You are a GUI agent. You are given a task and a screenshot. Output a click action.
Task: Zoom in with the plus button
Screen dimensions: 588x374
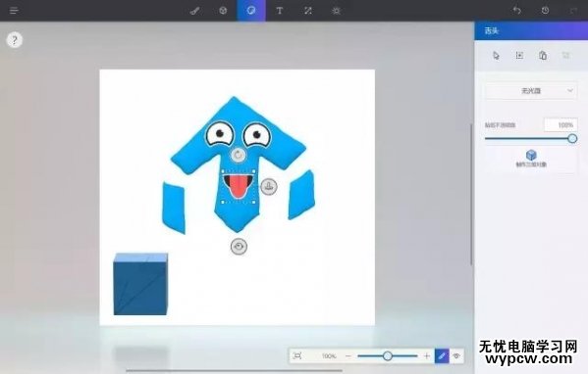point(426,356)
